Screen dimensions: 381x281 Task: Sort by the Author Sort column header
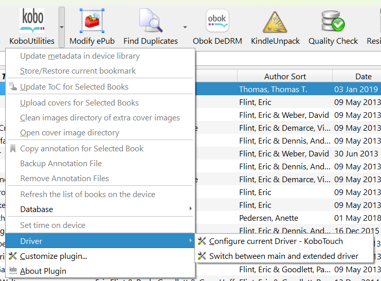pyautogui.click(x=285, y=76)
